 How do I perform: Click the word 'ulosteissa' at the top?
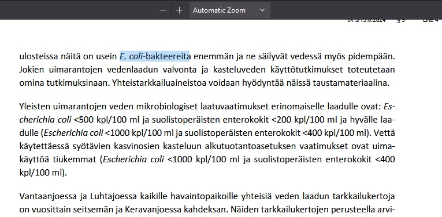click(38, 56)
